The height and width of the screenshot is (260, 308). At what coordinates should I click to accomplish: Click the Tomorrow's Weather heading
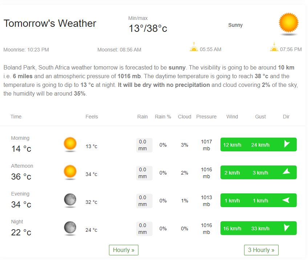[x=50, y=24]
